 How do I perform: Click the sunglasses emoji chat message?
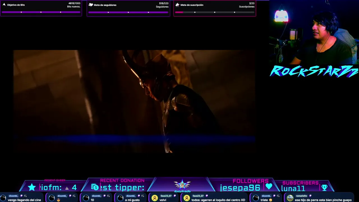tap(59, 200)
